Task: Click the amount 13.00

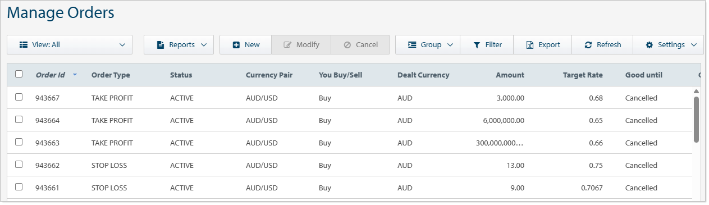Action: 515,165
